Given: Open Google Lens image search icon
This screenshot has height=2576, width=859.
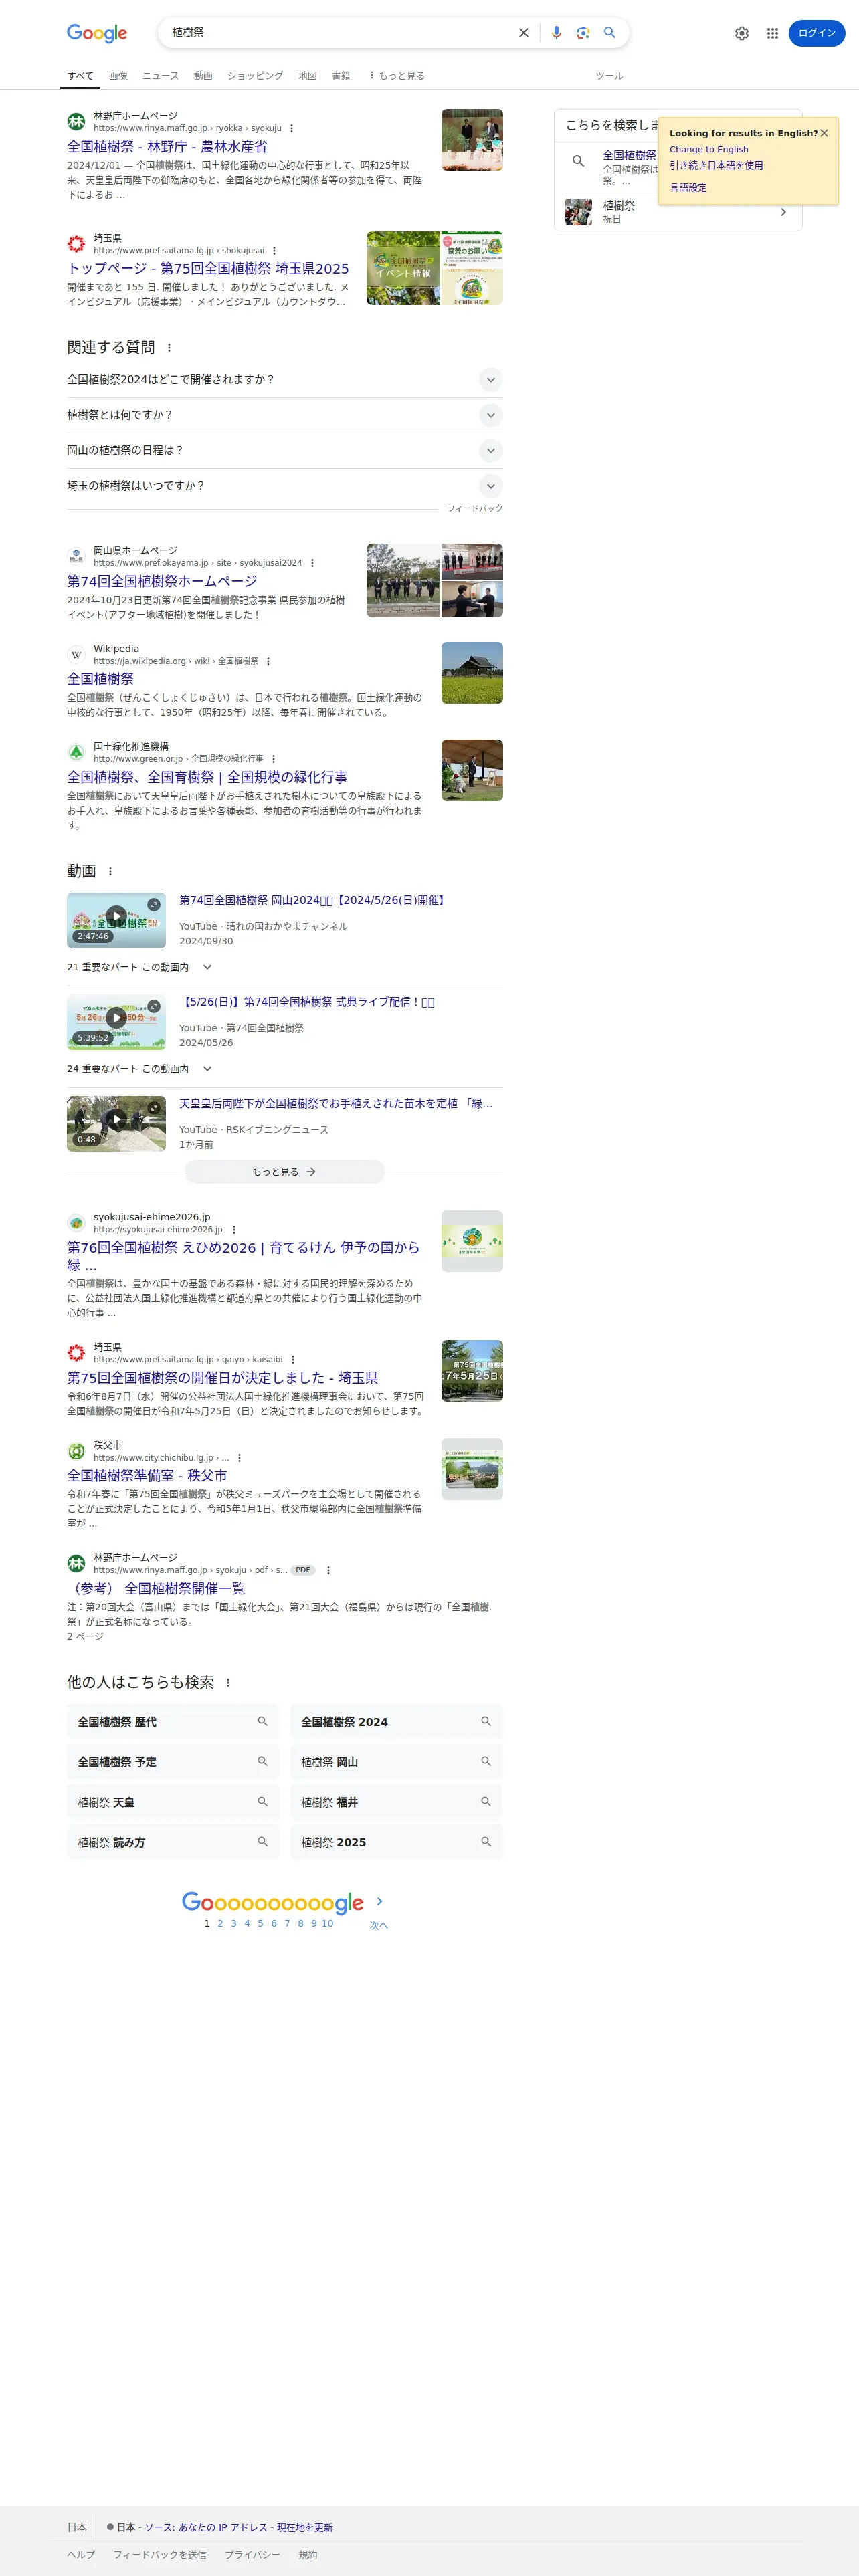Looking at the screenshot, I should [x=583, y=33].
